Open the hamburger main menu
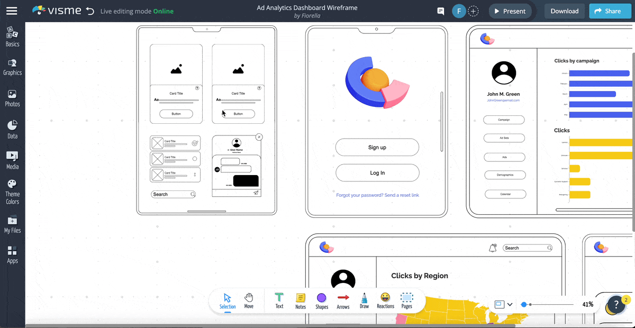 (12, 11)
